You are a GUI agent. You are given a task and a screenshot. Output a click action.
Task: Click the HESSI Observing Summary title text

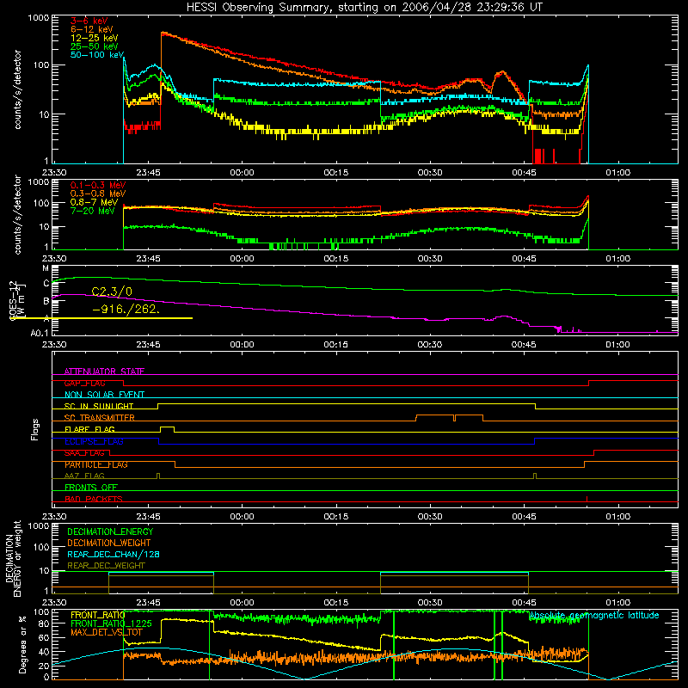364,8
